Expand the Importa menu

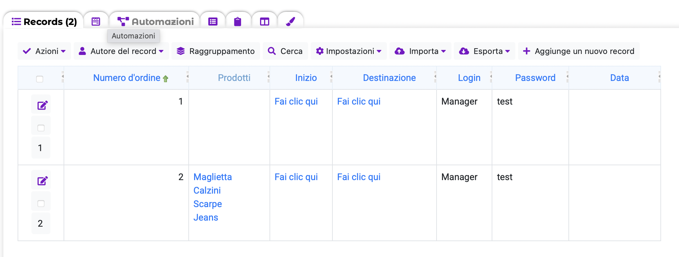coord(420,51)
